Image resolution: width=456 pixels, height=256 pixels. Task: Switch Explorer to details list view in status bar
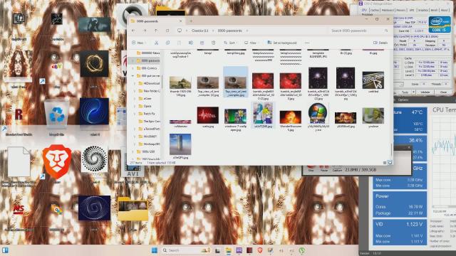pyautogui.click(x=385, y=163)
